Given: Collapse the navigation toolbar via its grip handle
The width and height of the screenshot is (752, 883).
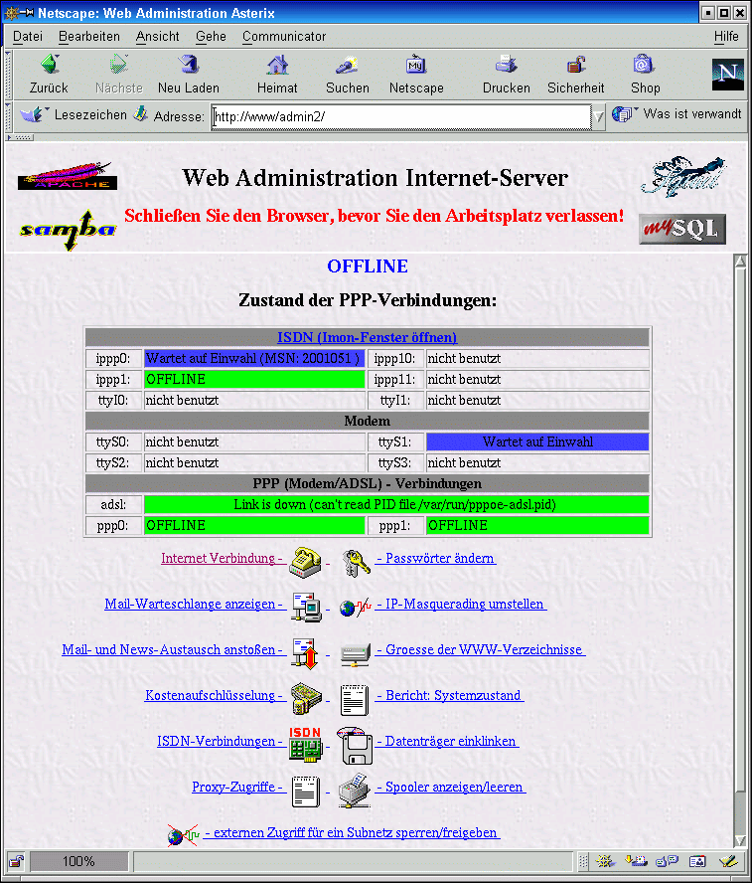Looking at the screenshot, I should click(x=9, y=74).
